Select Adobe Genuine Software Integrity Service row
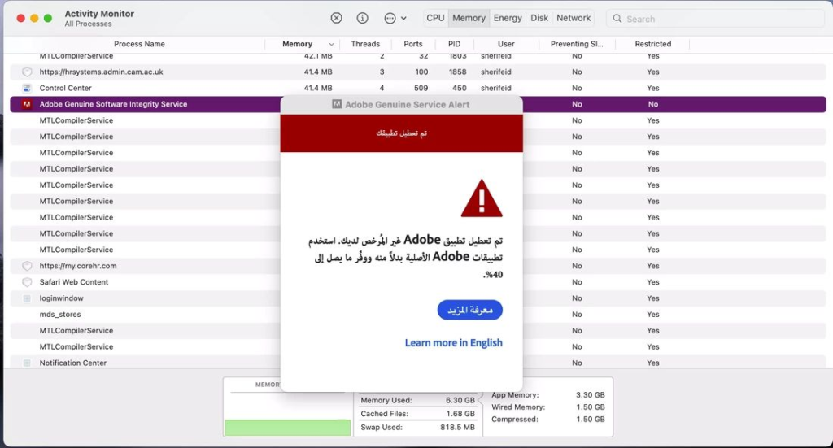 (417, 104)
